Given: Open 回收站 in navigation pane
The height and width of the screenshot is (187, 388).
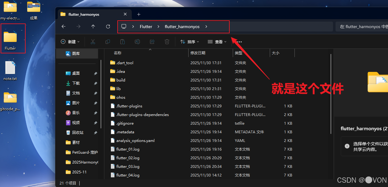Looking at the screenshot, I should click(x=78, y=133).
